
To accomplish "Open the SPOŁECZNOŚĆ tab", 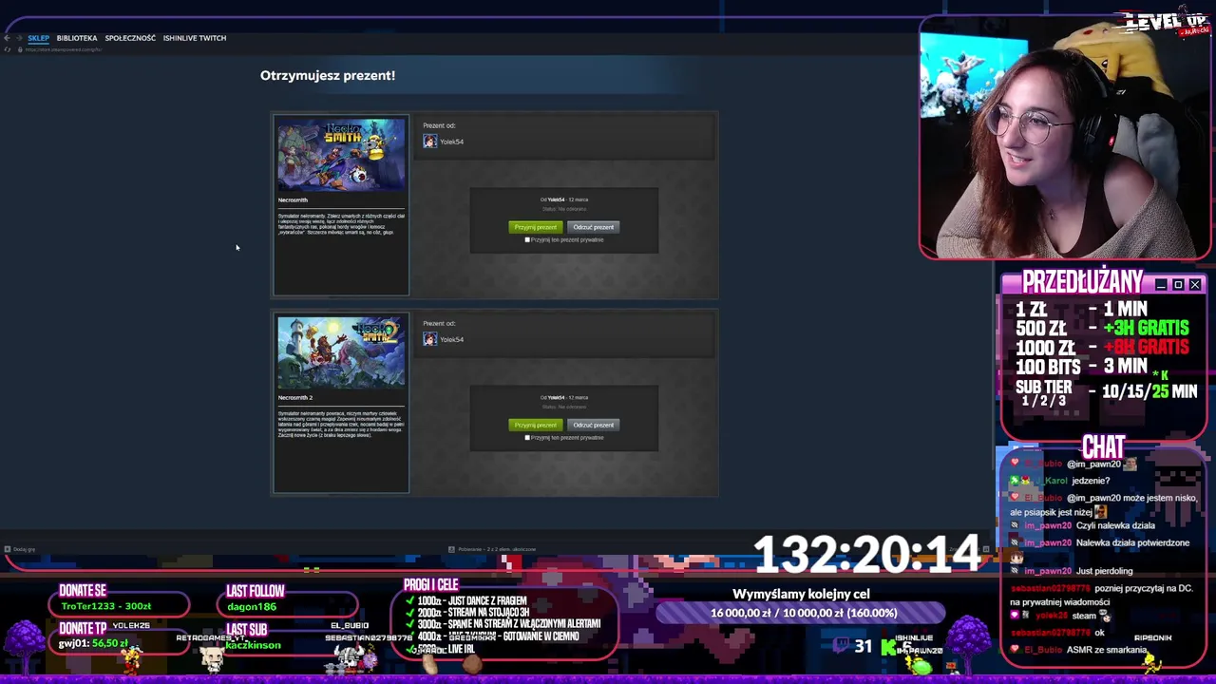I will [x=130, y=38].
